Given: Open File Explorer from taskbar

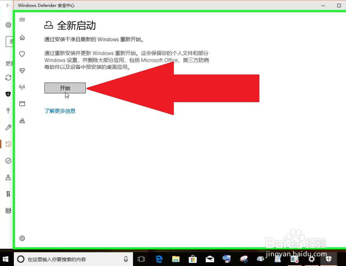Looking at the screenshot, I should 176,259.
